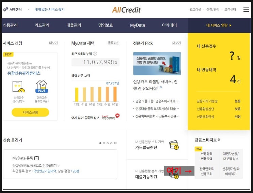Image resolution: width=253 pixels, height=193 pixels.
Task: Click the AllCredit logo
Action: click(126, 10)
